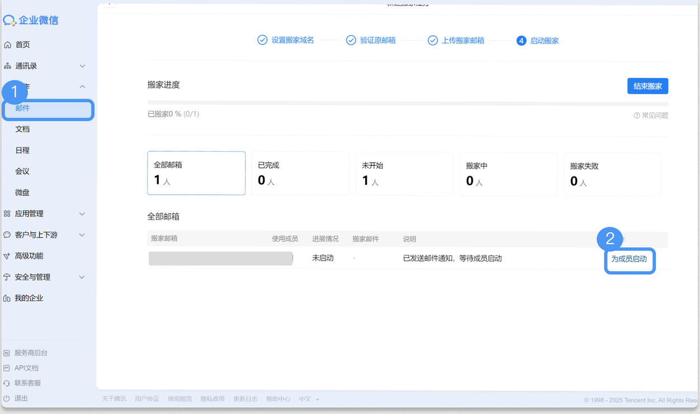
Task: Select the 搬家失败 filter card
Action: (x=612, y=174)
